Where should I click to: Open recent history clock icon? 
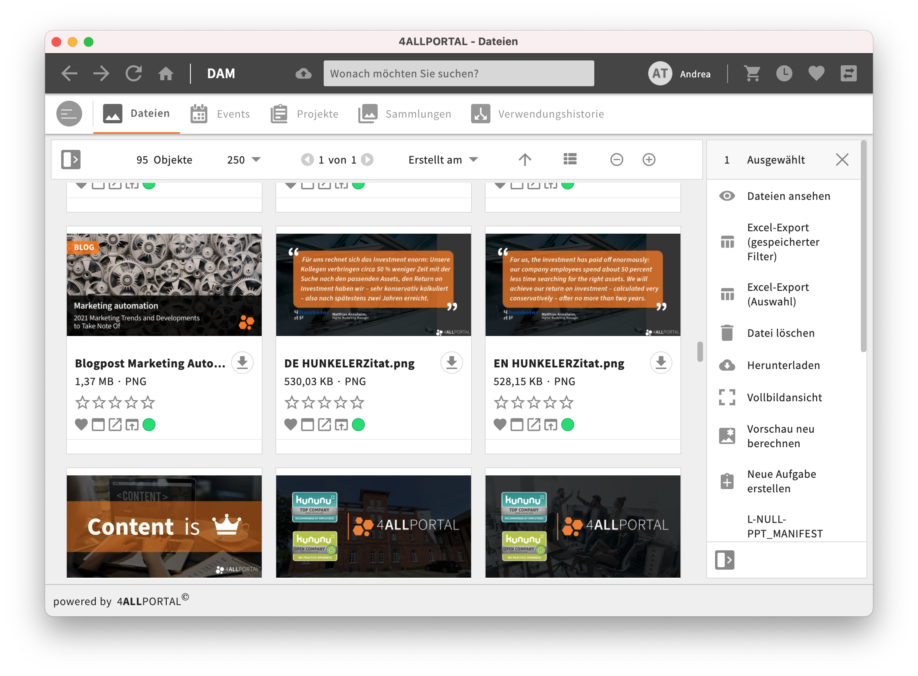click(784, 74)
